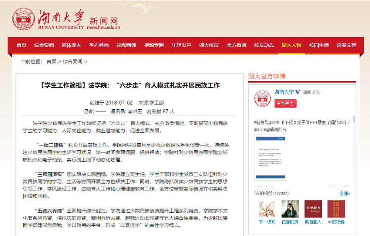Click the 综合要闻 breadcrumb link
This screenshot has width=370, height=236.
(x=73, y=62)
